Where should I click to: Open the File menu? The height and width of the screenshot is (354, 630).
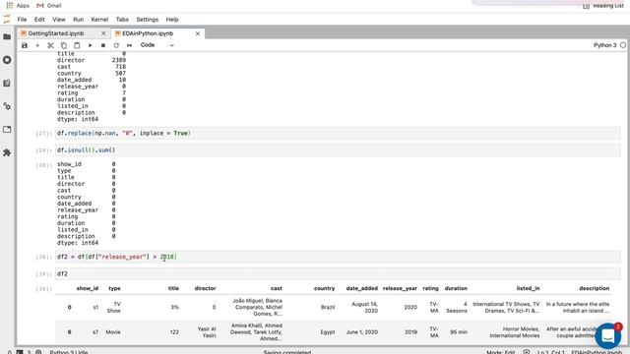click(22, 20)
